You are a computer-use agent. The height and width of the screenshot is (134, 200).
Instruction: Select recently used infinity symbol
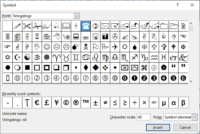click(154, 103)
